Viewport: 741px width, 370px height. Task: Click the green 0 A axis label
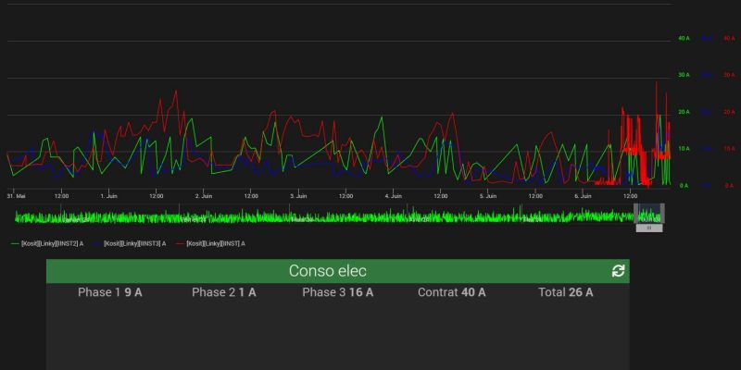tap(684, 186)
